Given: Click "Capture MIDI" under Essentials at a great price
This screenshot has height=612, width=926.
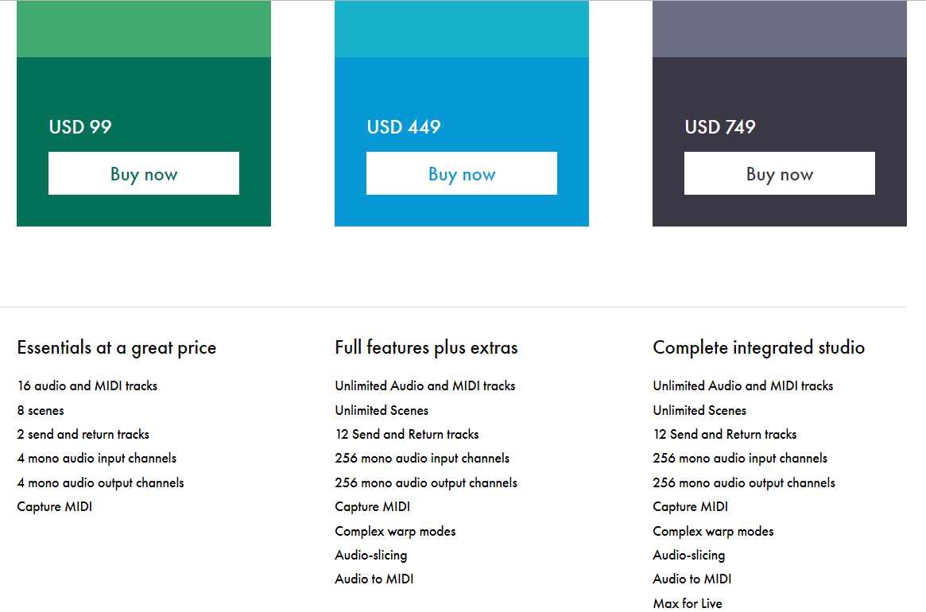Looking at the screenshot, I should [55, 506].
